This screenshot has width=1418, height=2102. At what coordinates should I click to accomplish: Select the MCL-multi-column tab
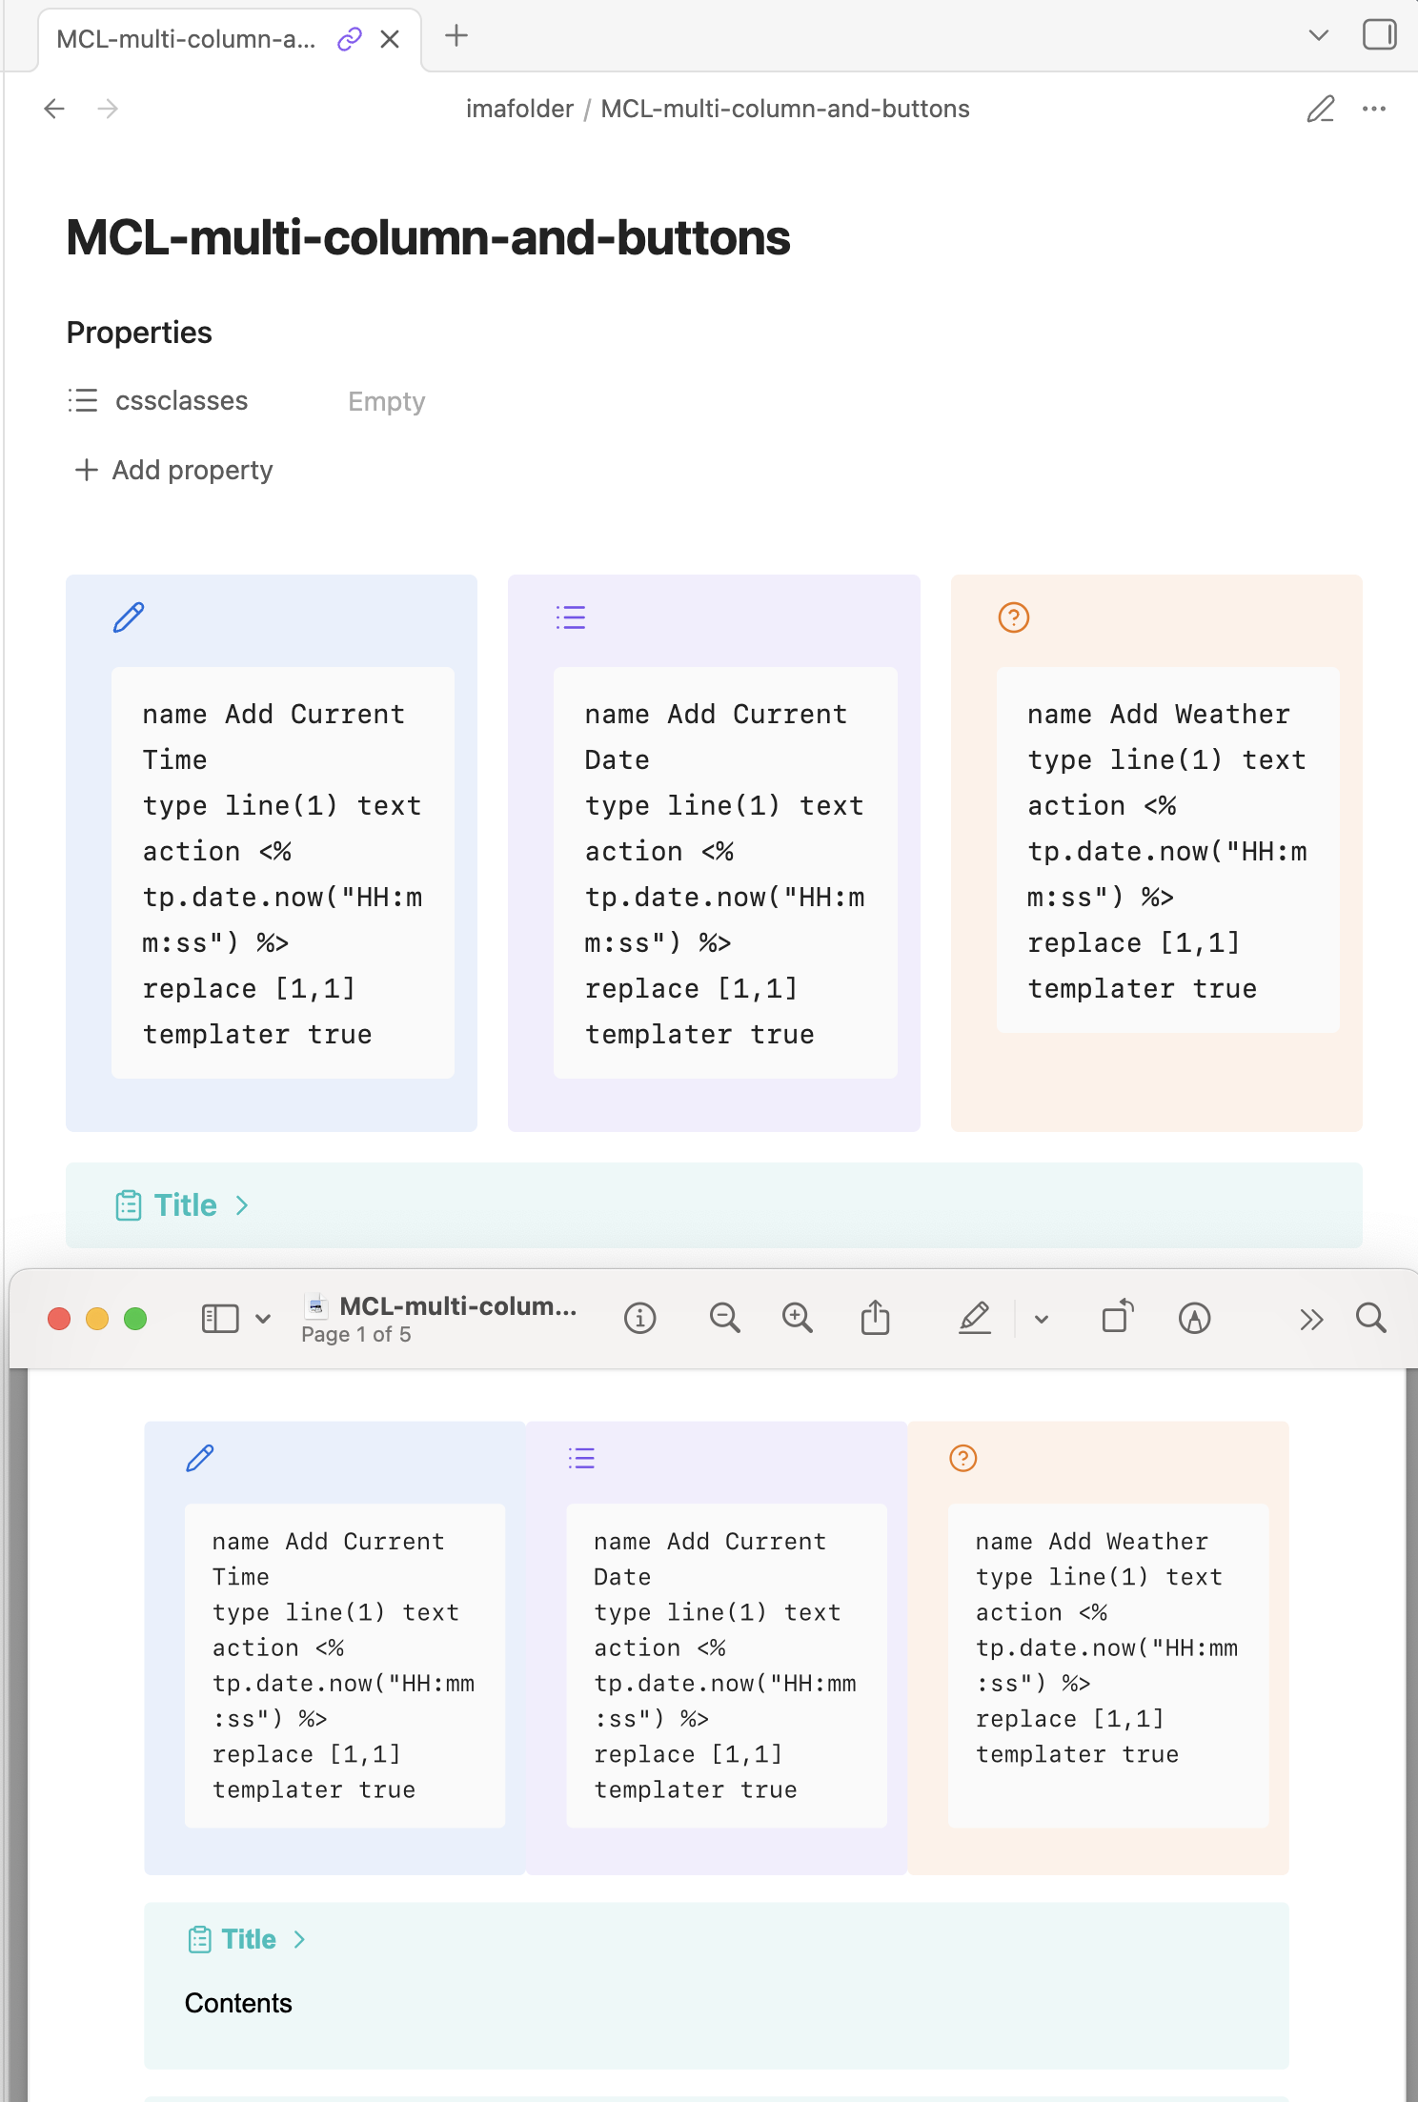186,39
